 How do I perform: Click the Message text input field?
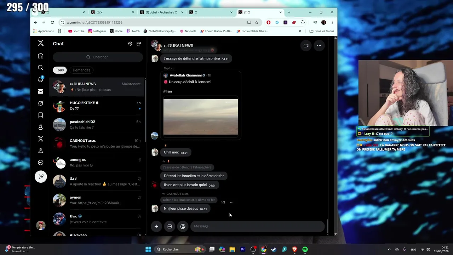[257, 226]
